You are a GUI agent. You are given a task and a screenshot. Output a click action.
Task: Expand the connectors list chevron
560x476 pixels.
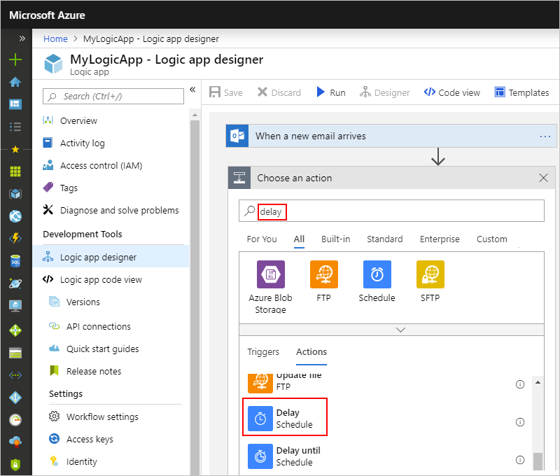[400, 329]
